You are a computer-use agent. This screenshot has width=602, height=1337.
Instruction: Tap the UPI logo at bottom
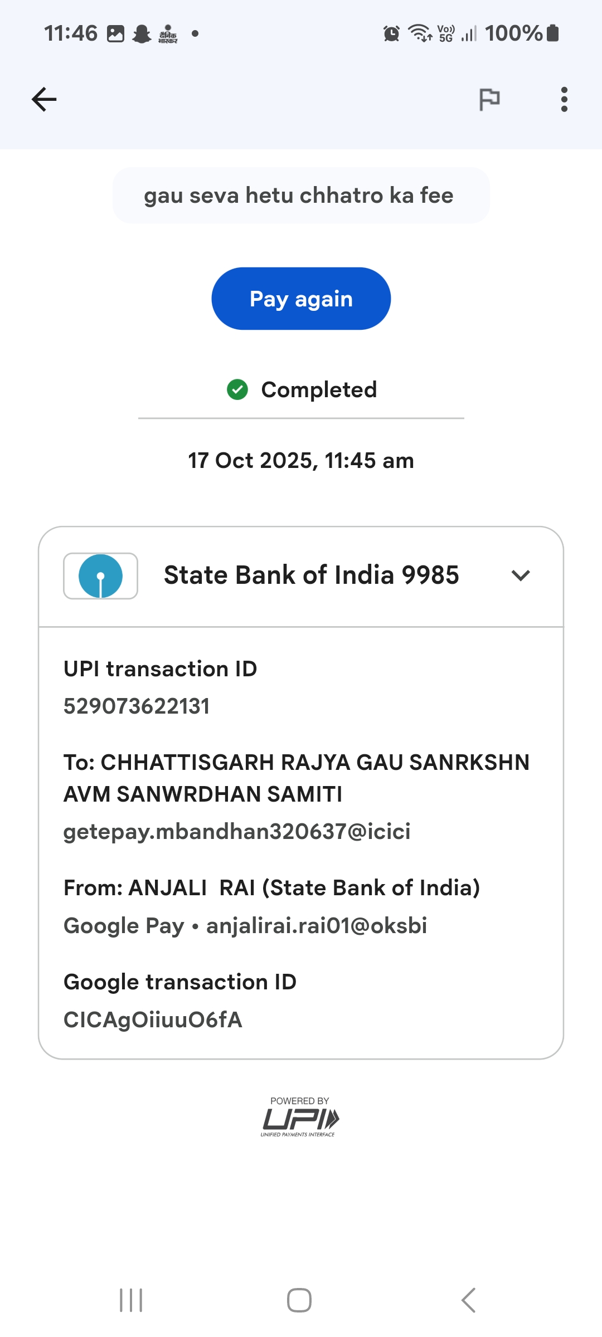300,1119
